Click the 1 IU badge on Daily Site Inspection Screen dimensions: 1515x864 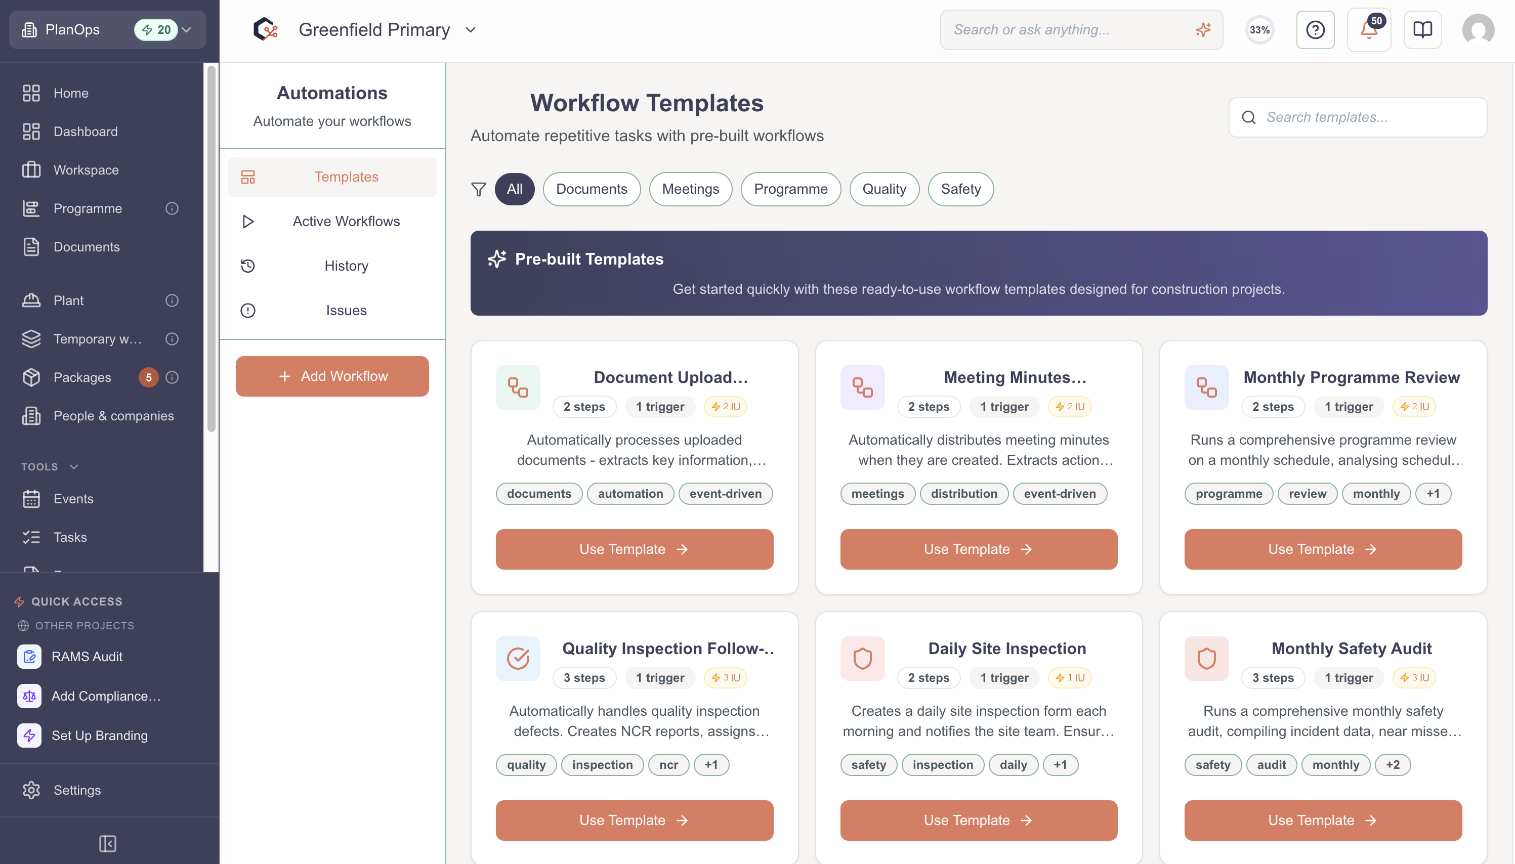click(1070, 678)
